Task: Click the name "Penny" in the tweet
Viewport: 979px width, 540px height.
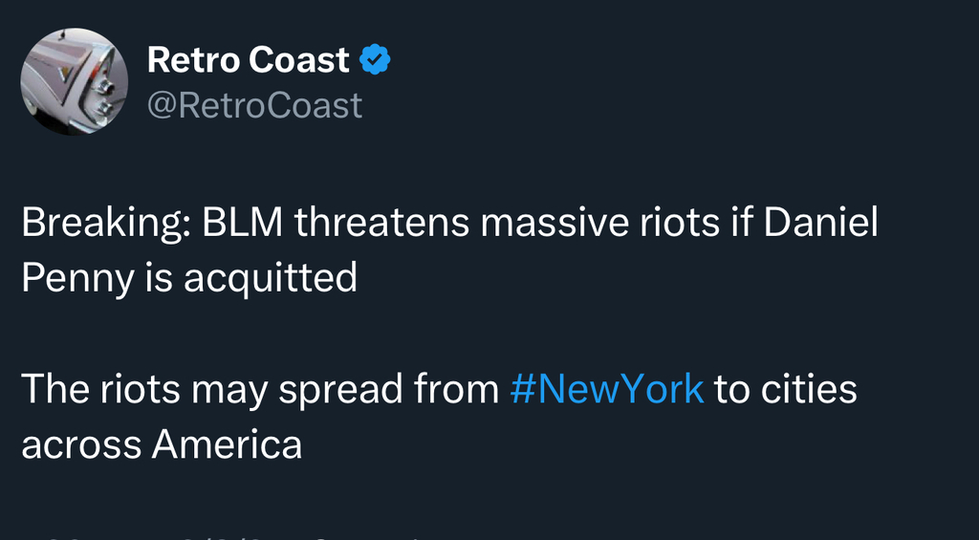Action: [x=75, y=278]
